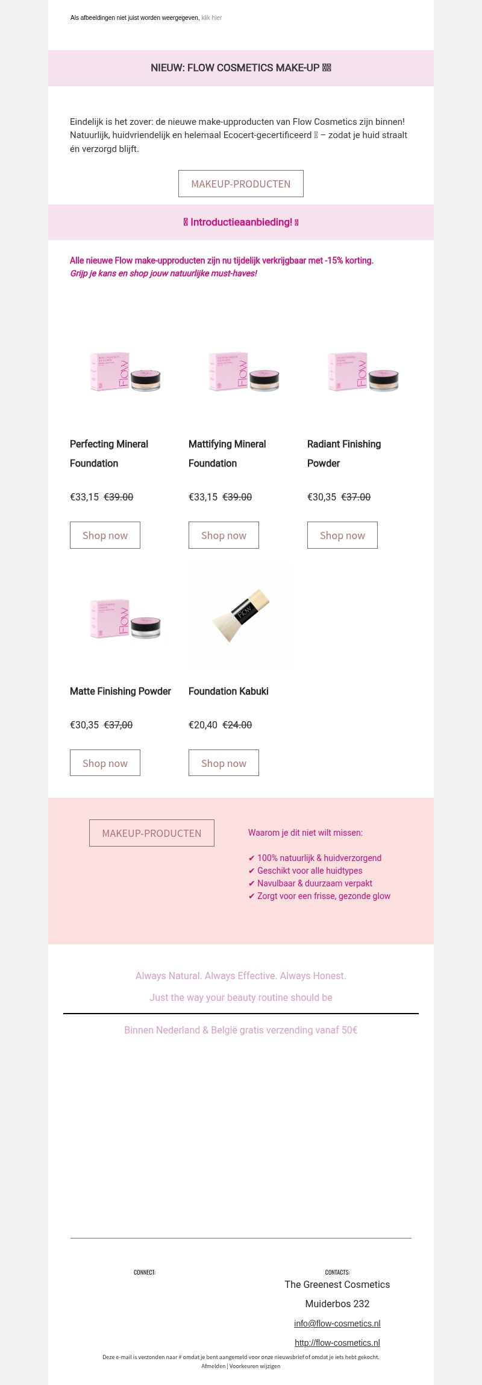Click the info@flow-cosmetics.nl email link

point(337,1323)
